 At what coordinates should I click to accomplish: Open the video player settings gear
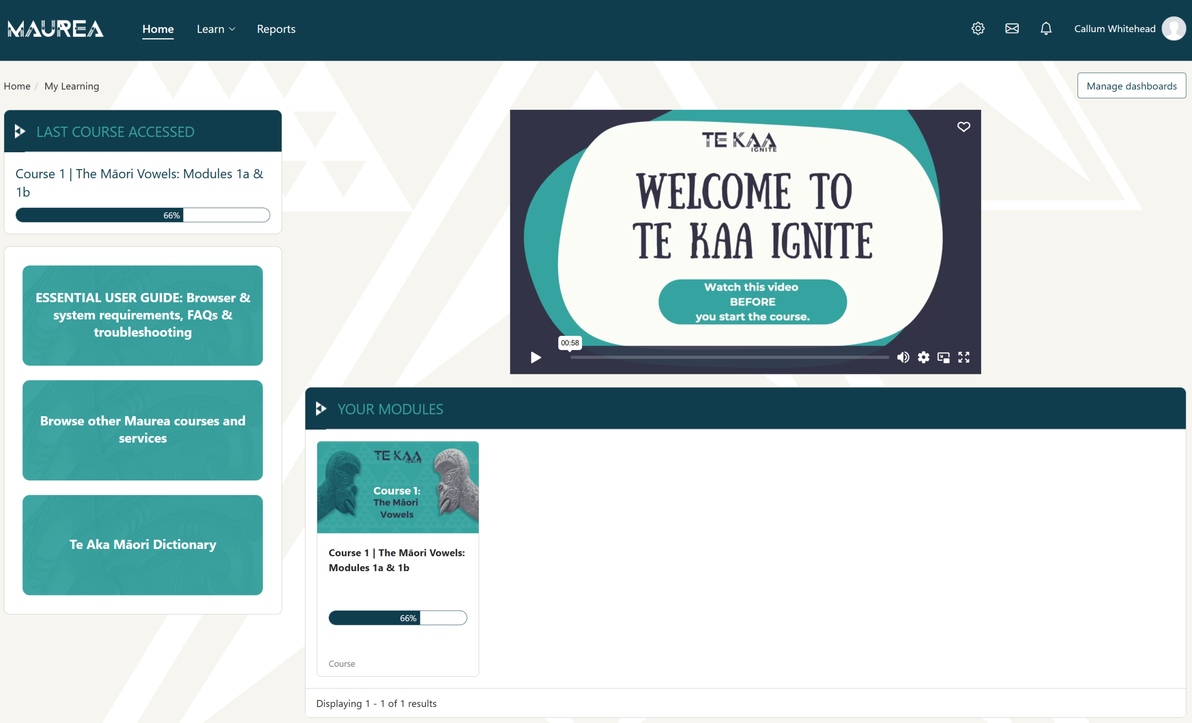pos(923,358)
